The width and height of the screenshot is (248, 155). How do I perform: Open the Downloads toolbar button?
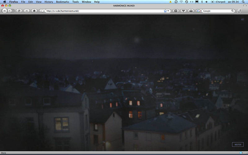click(183, 11)
